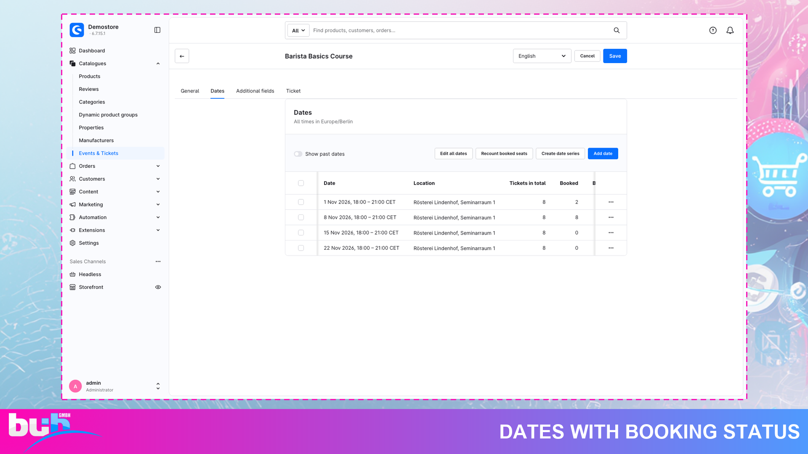Collapse the sidebar with the panel icon

(x=157, y=30)
